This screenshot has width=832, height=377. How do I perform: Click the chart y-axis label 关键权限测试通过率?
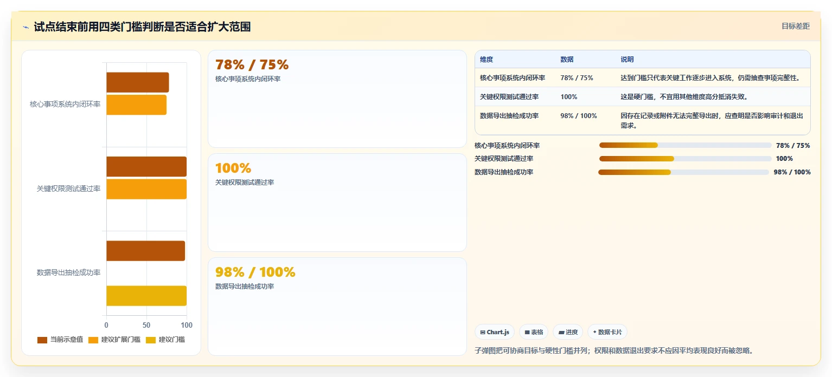pos(68,188)
